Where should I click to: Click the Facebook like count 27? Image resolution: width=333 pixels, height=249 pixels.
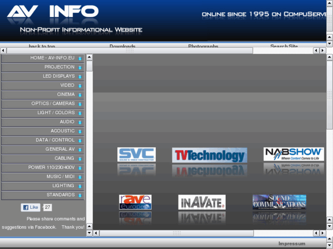pos(47,207)
